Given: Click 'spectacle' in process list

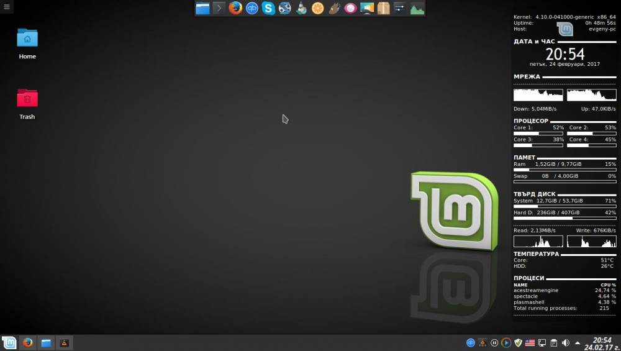Looking at the screenshot, I should click(525, 296).
